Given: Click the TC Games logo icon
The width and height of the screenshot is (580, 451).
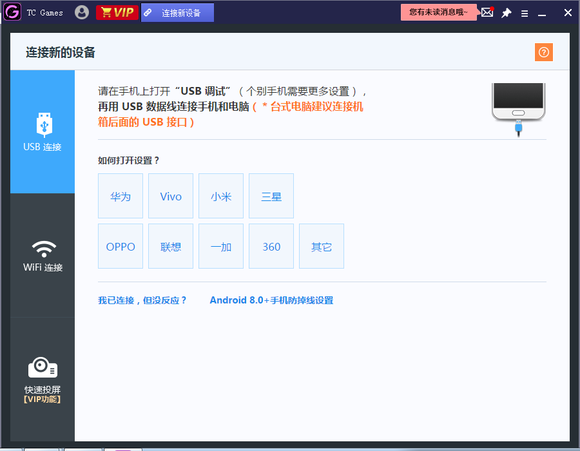Looking at the screenshot, I should (12, 12).
